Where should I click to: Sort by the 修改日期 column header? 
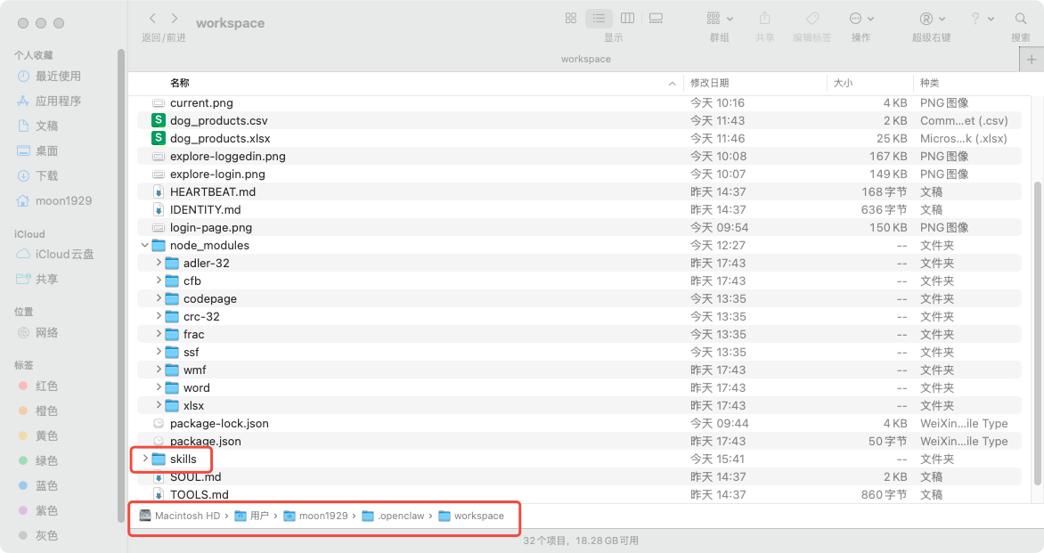tap(710, 83)
